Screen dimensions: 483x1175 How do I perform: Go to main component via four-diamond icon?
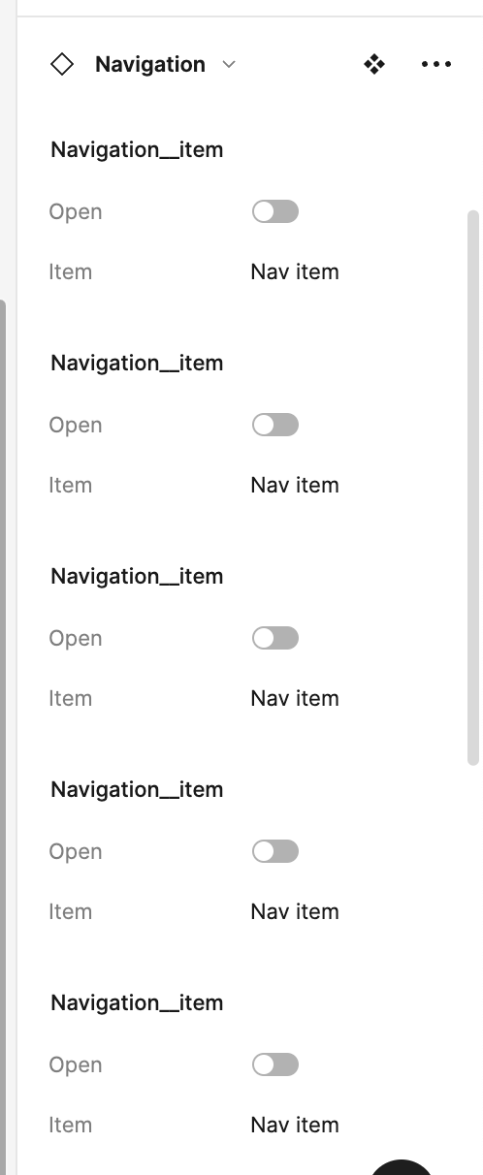[374, 65]
